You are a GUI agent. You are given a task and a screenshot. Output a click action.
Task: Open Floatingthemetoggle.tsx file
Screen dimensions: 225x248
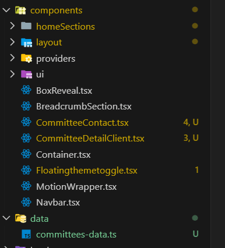[x=87, y=171]
